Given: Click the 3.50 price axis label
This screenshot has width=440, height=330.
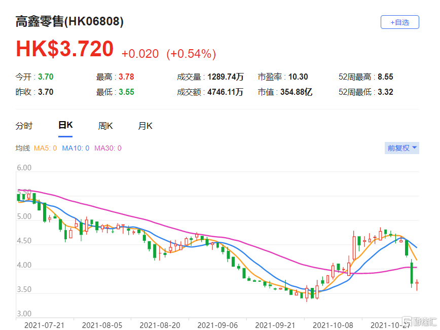Looking at the screenshot, I should (24, 289).
